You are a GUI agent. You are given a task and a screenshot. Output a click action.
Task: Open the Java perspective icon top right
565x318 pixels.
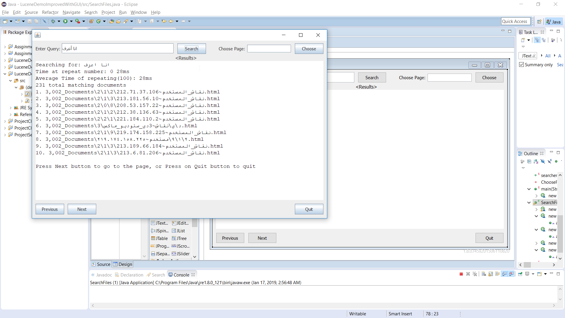coord(554,21)
